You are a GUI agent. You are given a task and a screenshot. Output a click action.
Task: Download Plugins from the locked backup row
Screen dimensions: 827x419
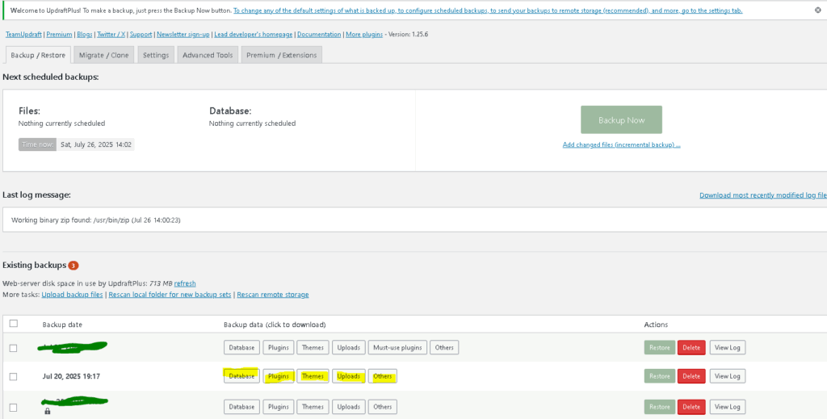click(278, 407)
